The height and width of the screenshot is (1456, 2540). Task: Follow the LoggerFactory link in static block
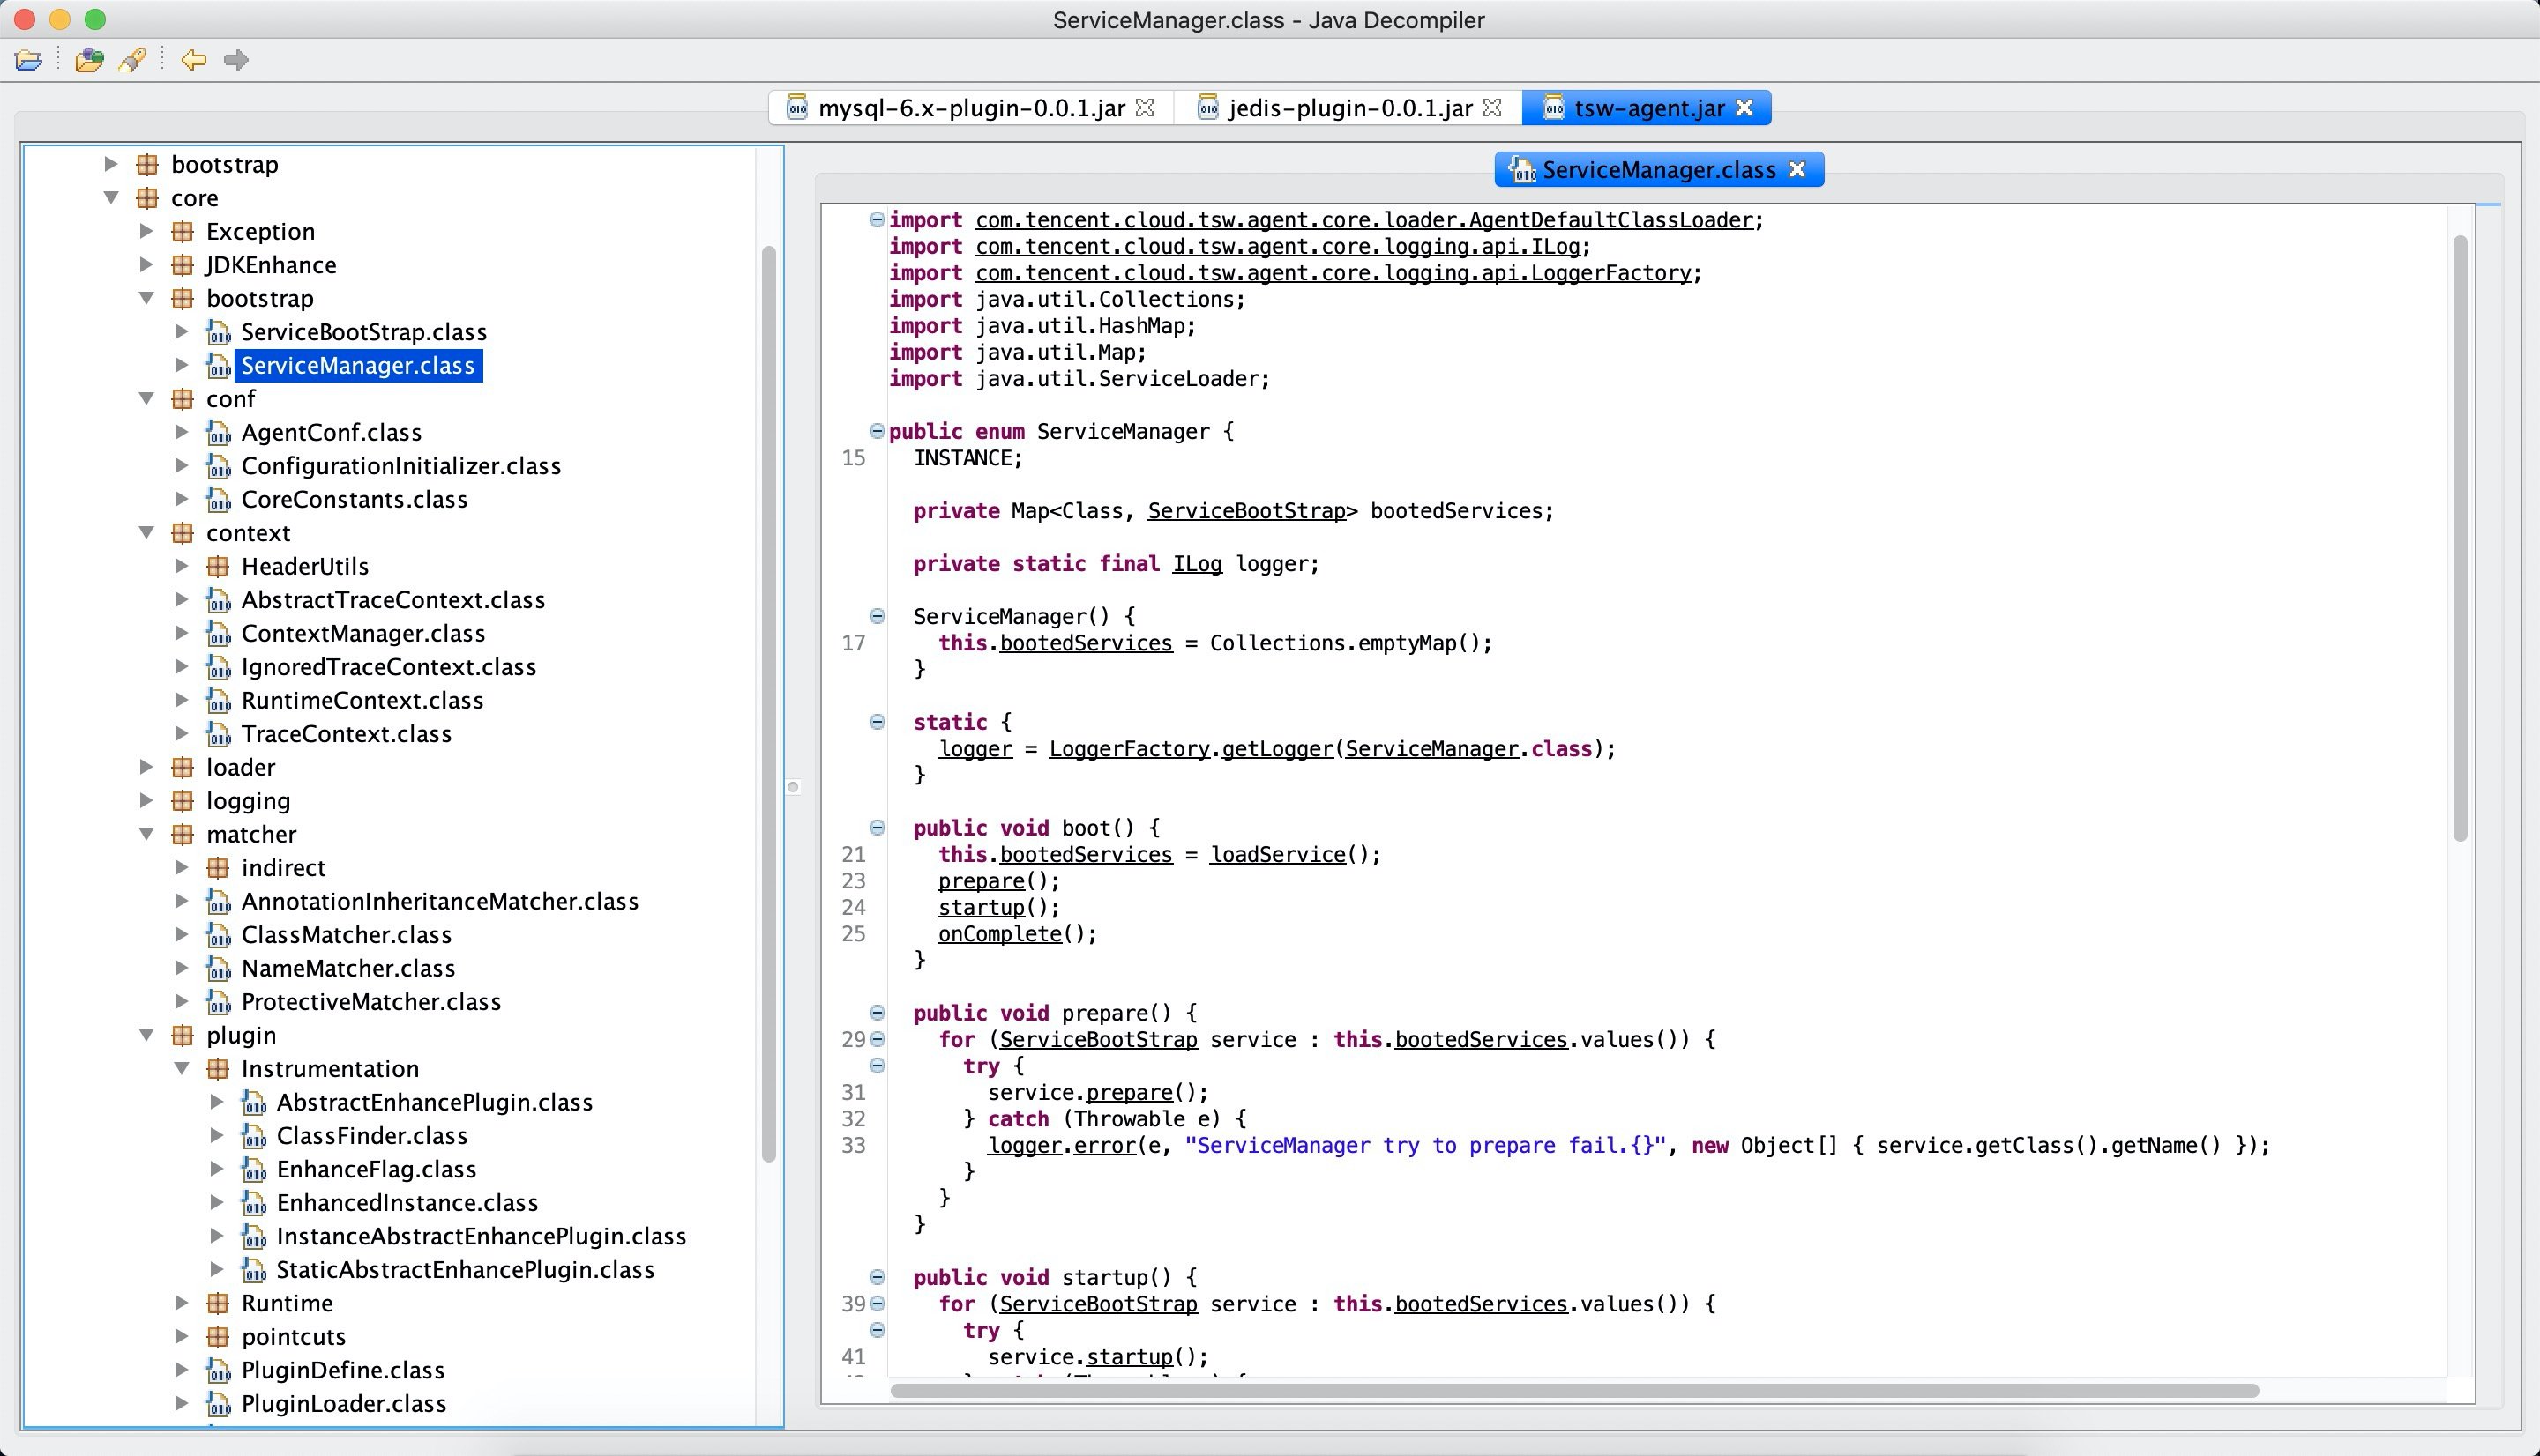[x=1128, y=749]
